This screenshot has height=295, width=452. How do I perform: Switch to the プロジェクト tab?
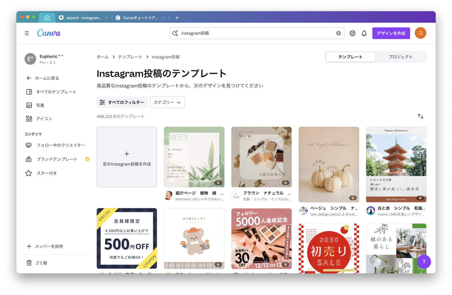(x=401, y=57)
